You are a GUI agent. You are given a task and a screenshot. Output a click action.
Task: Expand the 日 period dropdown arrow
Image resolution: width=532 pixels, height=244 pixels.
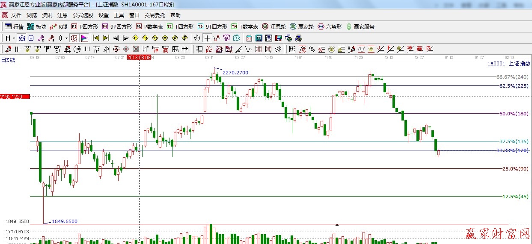pyautogui.click(x=14, y=38)
